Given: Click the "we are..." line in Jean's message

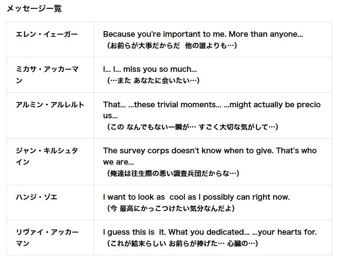Looking at the screenshot, I should click(x=118, y=162).
